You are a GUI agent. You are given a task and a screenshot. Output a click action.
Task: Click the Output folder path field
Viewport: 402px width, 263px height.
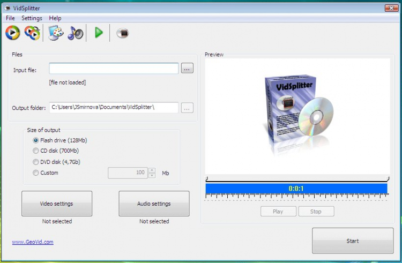(114, 108)
